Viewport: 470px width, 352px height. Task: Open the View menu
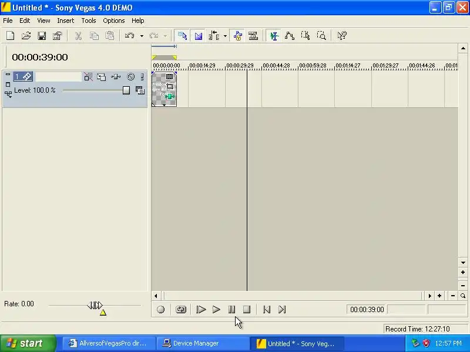pos(43,21)
